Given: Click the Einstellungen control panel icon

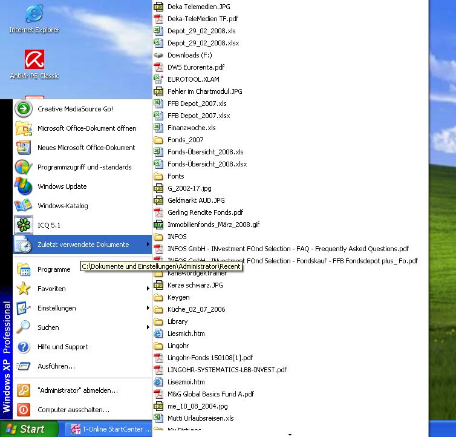Looking at the screenshot, I should pyautogui.click(x=24, y=308).
